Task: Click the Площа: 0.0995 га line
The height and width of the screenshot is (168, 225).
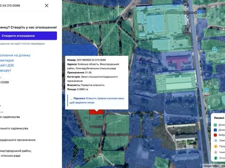Action: click(x=77, y=89)
